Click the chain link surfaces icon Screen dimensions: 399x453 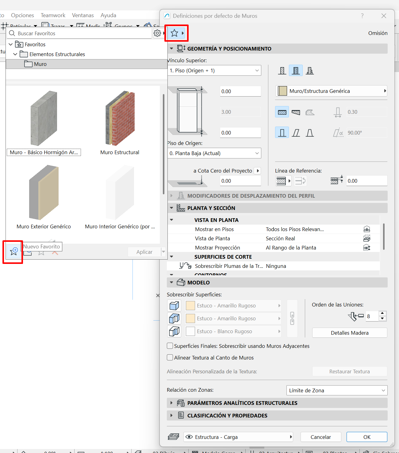pyautogui.click(x=292, y=318)
